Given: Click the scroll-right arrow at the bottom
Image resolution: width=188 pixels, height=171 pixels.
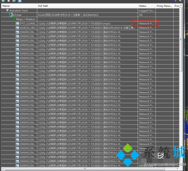Looking at the screenshot, I should [x=177, y=169].
